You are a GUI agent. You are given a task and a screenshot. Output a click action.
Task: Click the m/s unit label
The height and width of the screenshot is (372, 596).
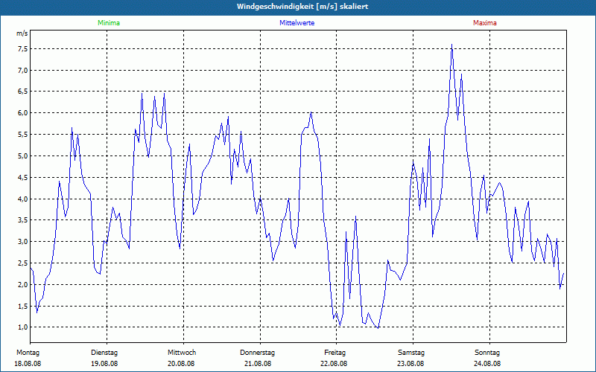tap(22, 33)
